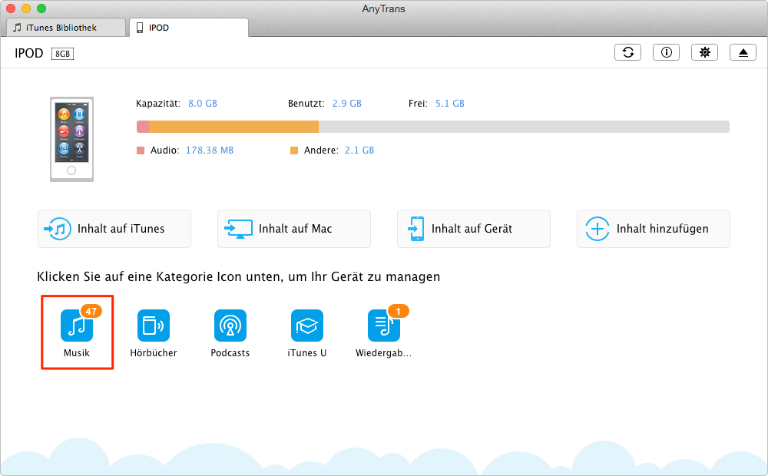Open the Musik category icon
Image resolution: width=768 pixels, height=476 pixels.
[x=77, y=326]
